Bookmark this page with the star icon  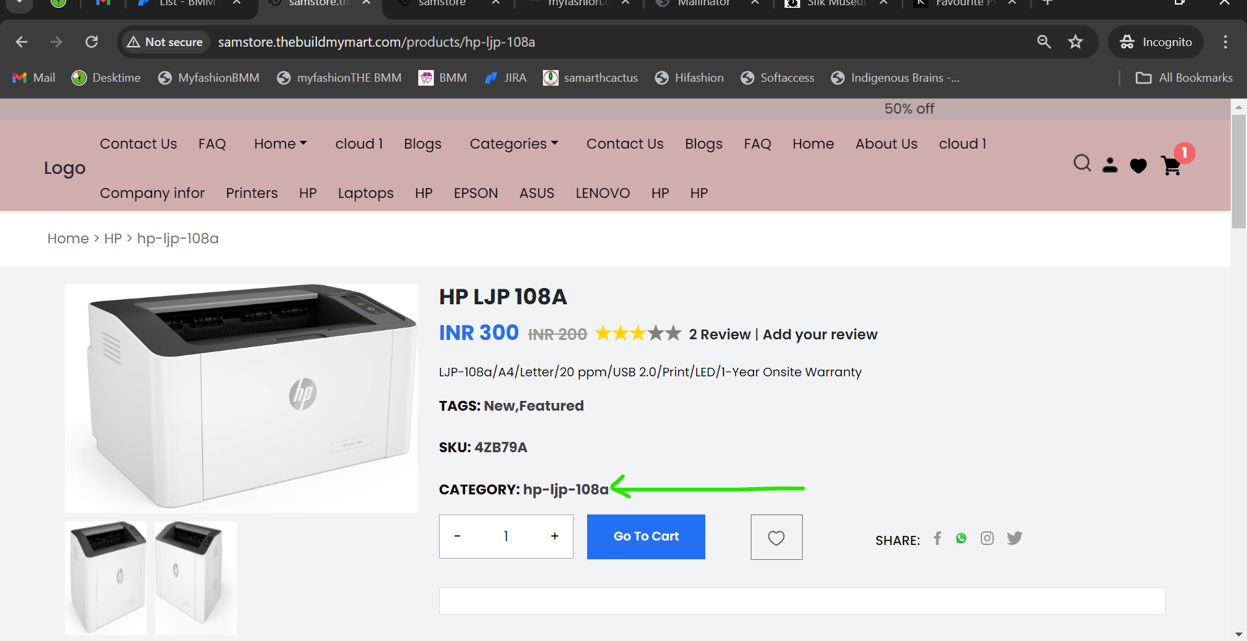point(1076,42)
